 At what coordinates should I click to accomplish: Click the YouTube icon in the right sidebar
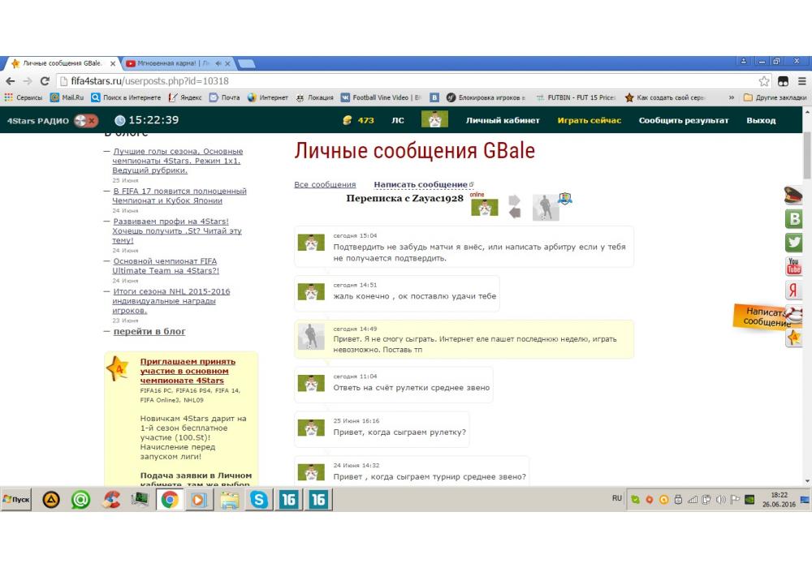point(794,266)
